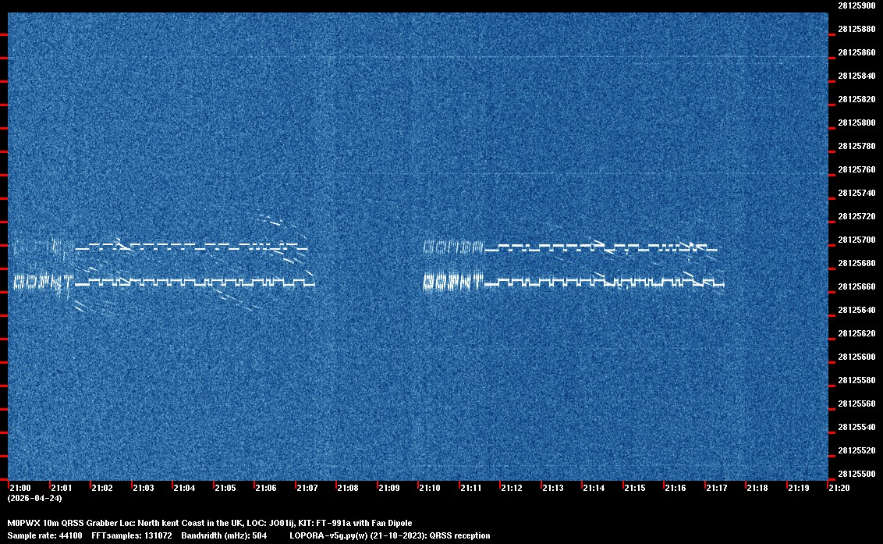Click the 21:20 time axis marker
This screenshot has width=883, height=544.
pyautogui.click(x=839, y=488)
